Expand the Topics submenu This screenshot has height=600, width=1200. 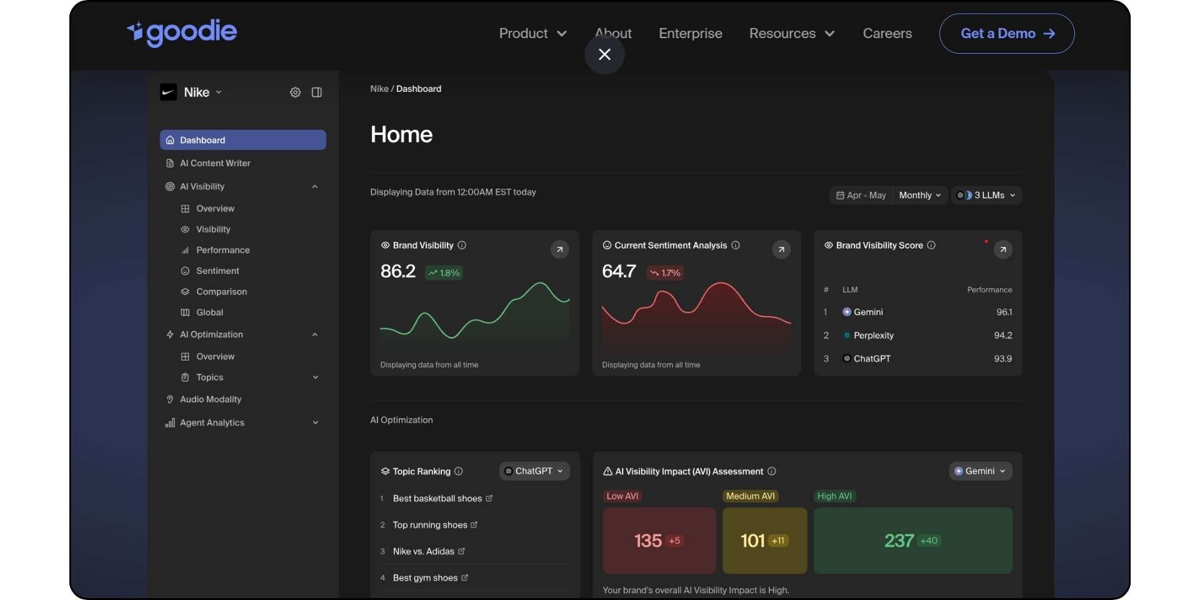point(315,377)
